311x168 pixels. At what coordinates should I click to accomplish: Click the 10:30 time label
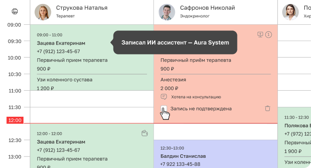[15, 74]
